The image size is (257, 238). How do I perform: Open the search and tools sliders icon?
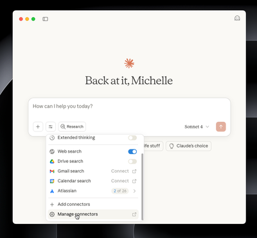(51, 126)
